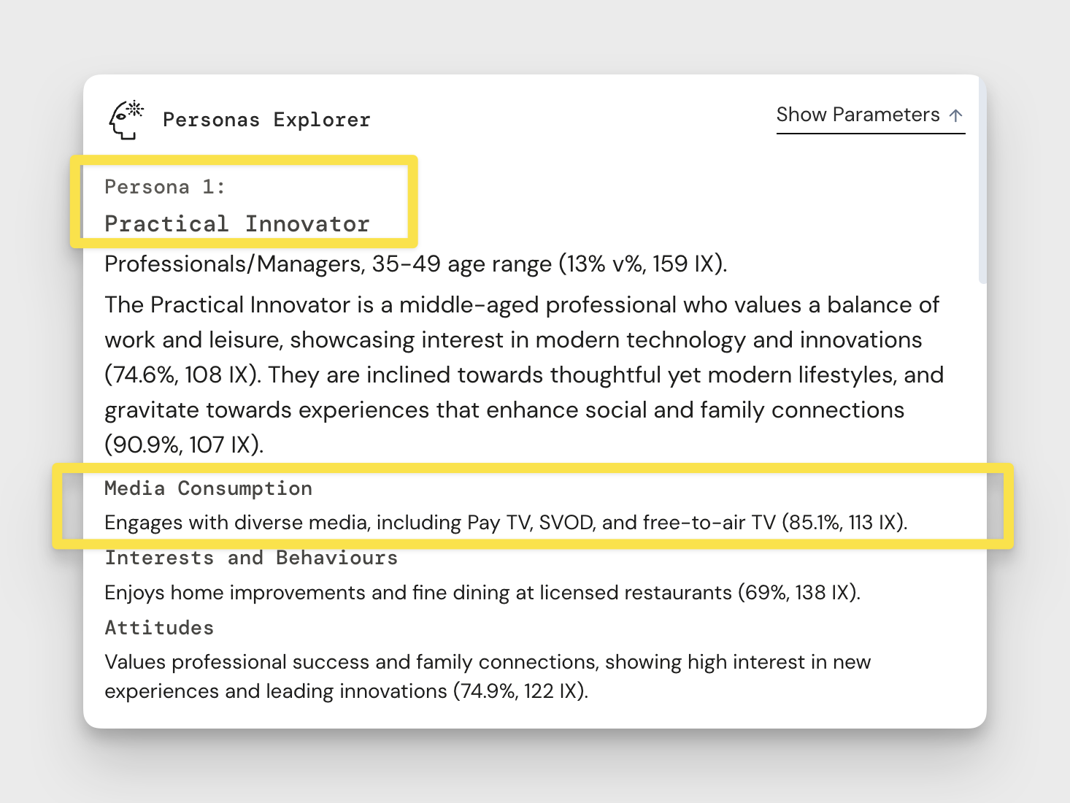Select the Media Consumption section heading
This screenshot has width=1070, height=803.
click(208, 488)
